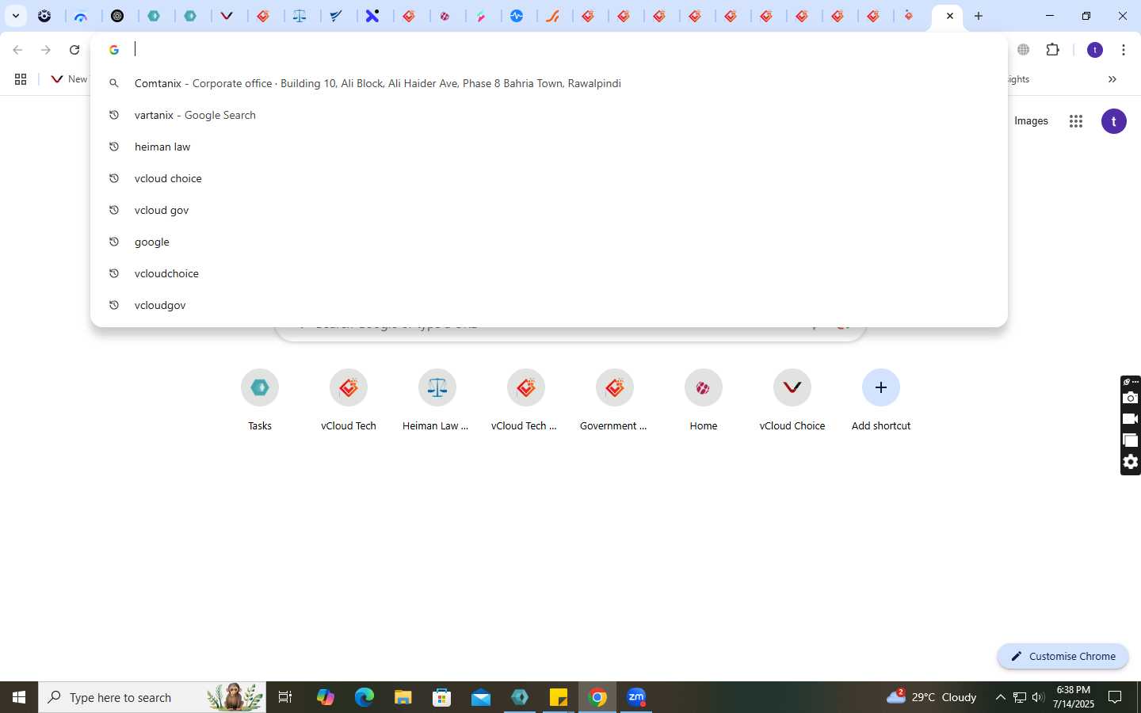Viewport: 1141px width, 713px height.
Task: Open the Google account avatar on page
Action: [1114, 121]
